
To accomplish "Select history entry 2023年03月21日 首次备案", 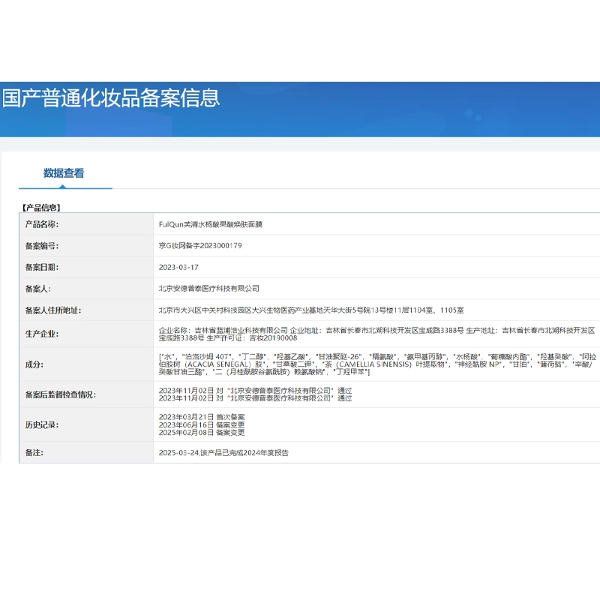I will 202,417.
